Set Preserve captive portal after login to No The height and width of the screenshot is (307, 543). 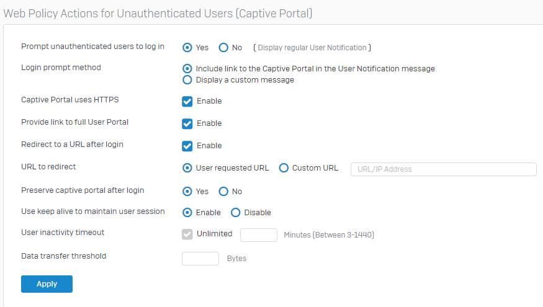click(x=224, y=192)
